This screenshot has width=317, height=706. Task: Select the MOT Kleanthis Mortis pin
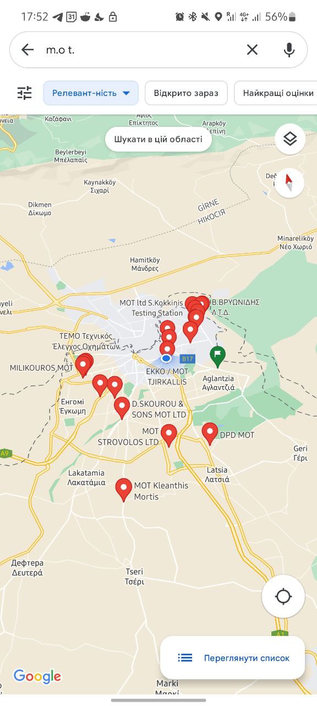[x=124, y=490]
